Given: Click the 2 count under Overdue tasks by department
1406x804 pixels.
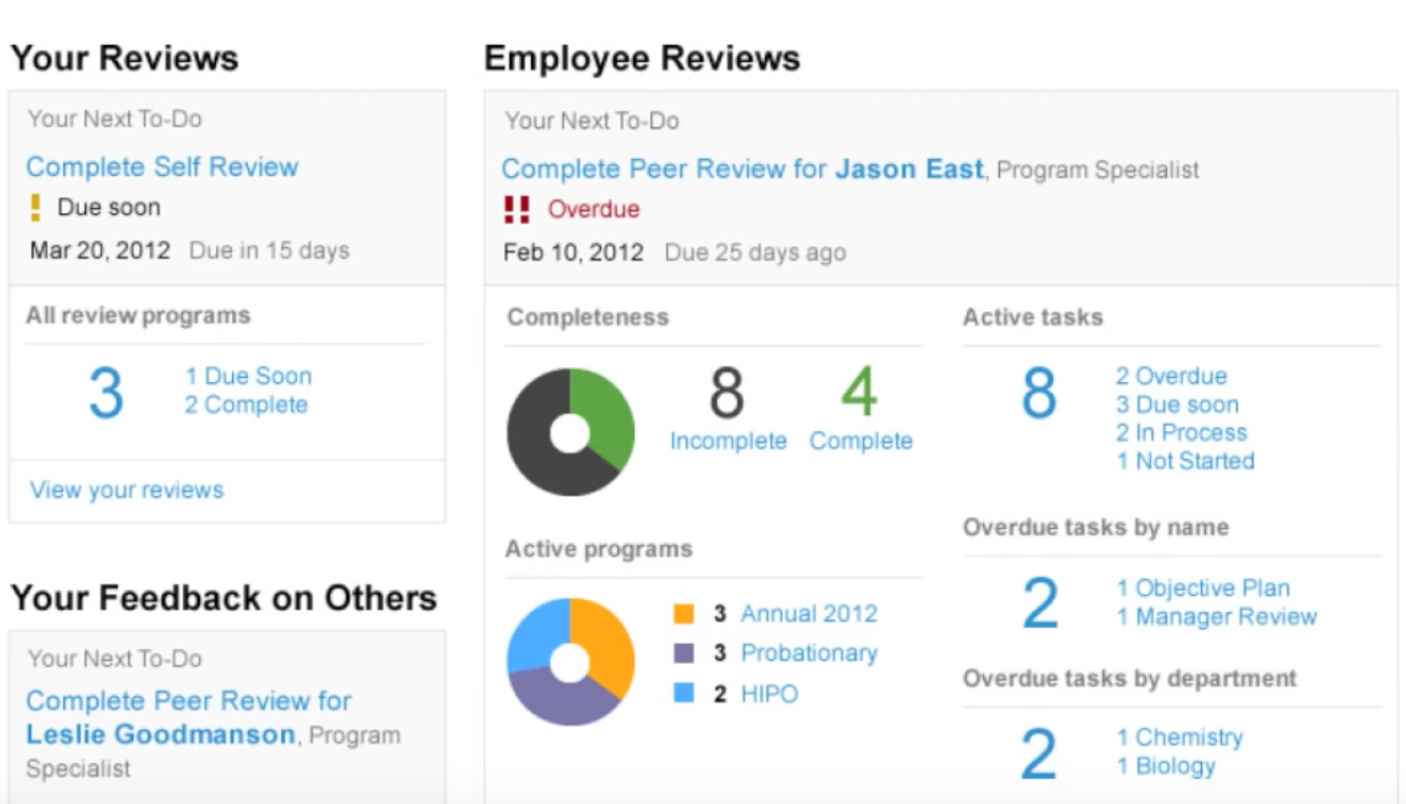Looking at the screenshot, I should pos(1039,753).
